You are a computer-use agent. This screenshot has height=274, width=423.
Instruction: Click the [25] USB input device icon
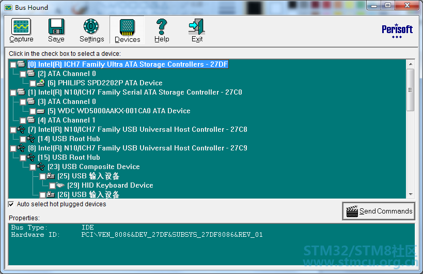coord(51,176)
